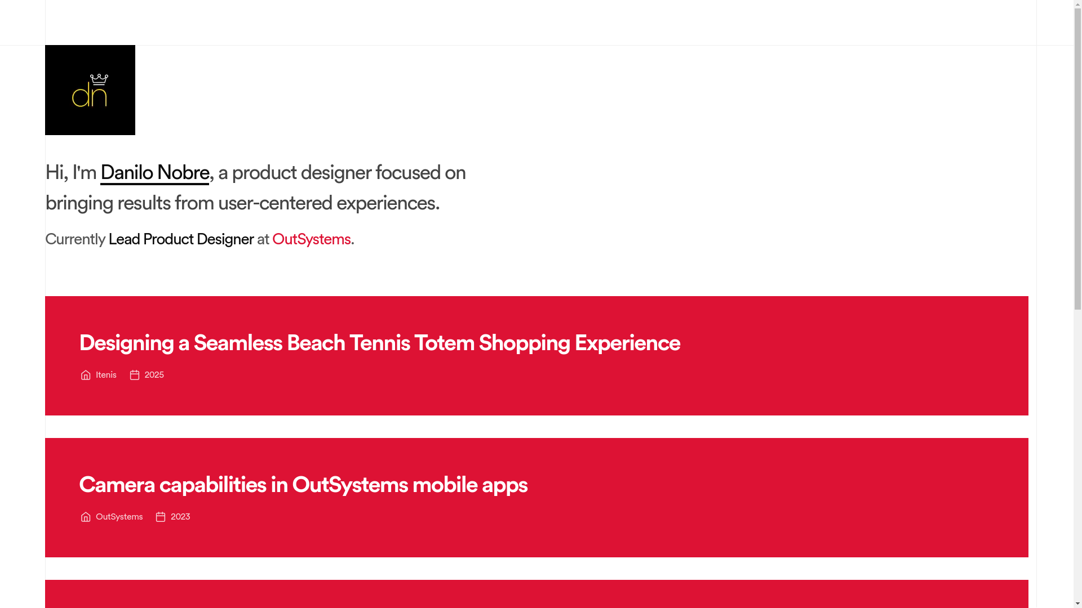This screenshot has height=608, width=1082.
Task: Click the dn crown logo image
Action: [90, 90]
